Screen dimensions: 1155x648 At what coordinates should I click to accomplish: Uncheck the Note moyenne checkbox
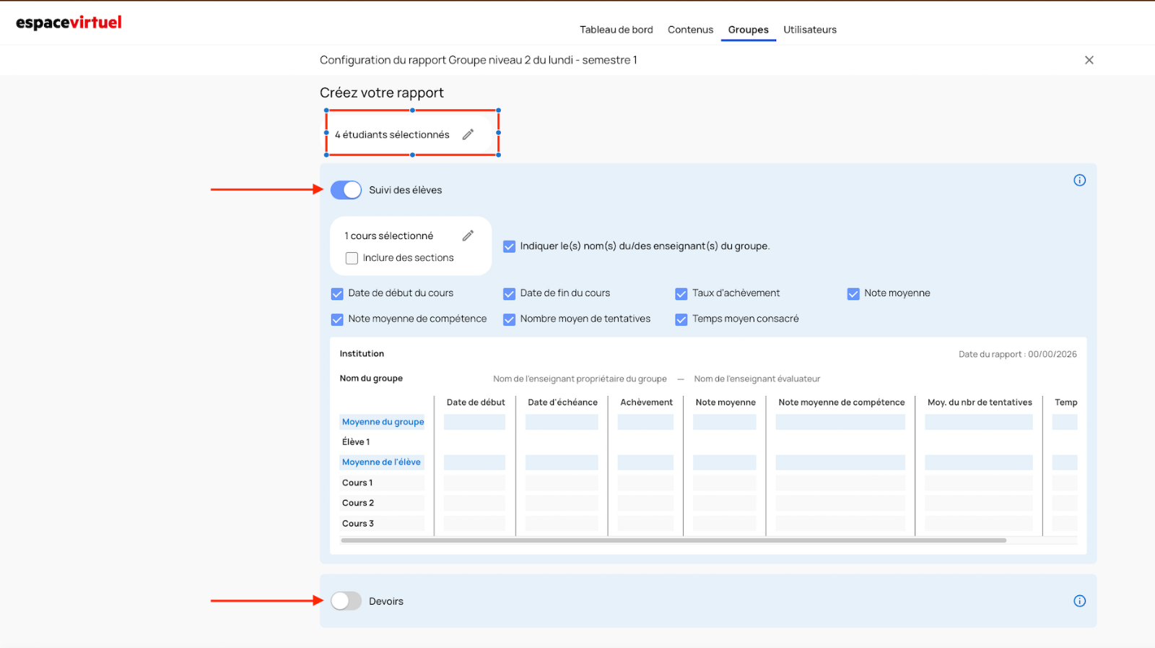(x=853, y=293)
